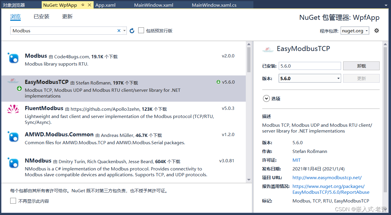
Task: Open the version 5.6.0 dropdown
Action: [x=310, y=78]
